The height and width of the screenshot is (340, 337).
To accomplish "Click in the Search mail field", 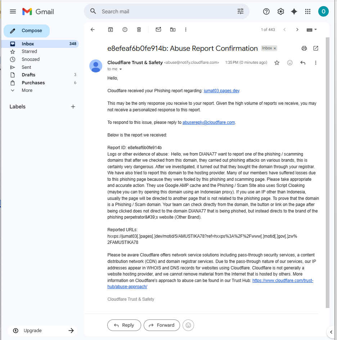I will [167, 12].
